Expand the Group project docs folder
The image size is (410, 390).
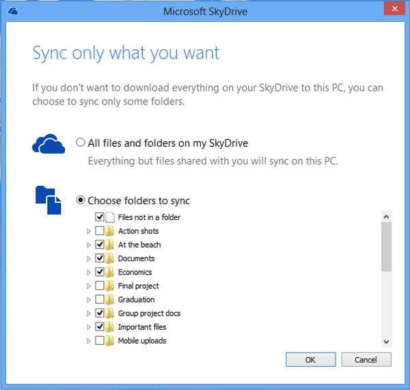pyautogui.click(x=88, y=313)
